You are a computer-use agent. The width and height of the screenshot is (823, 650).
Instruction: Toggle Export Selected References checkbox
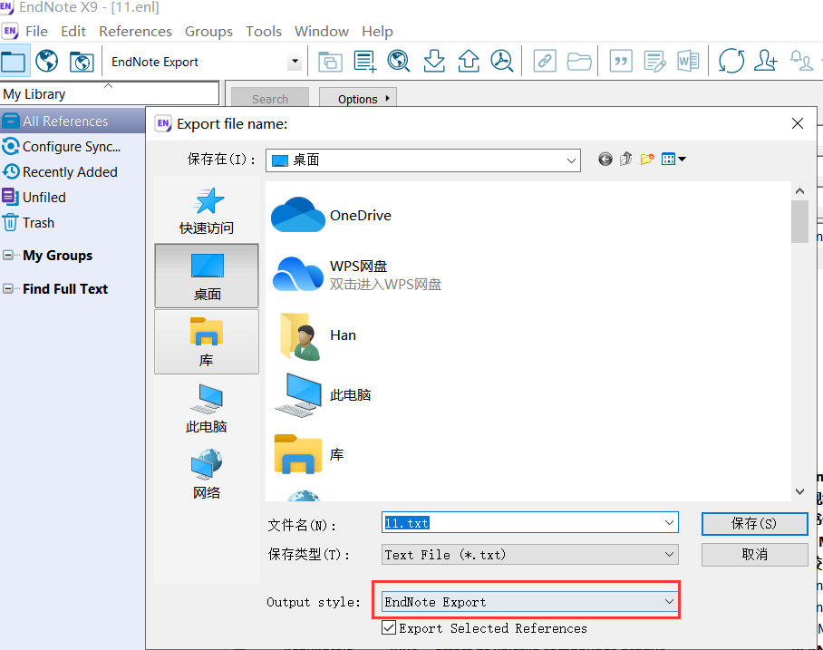click(389, 627)
